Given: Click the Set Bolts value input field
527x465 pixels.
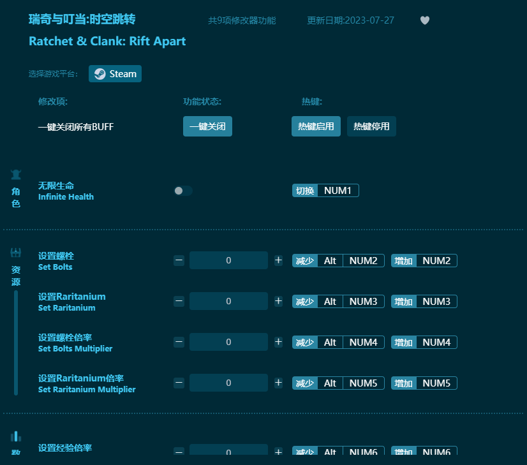Looking at the screenshot, I should click(x=228, y=260).
